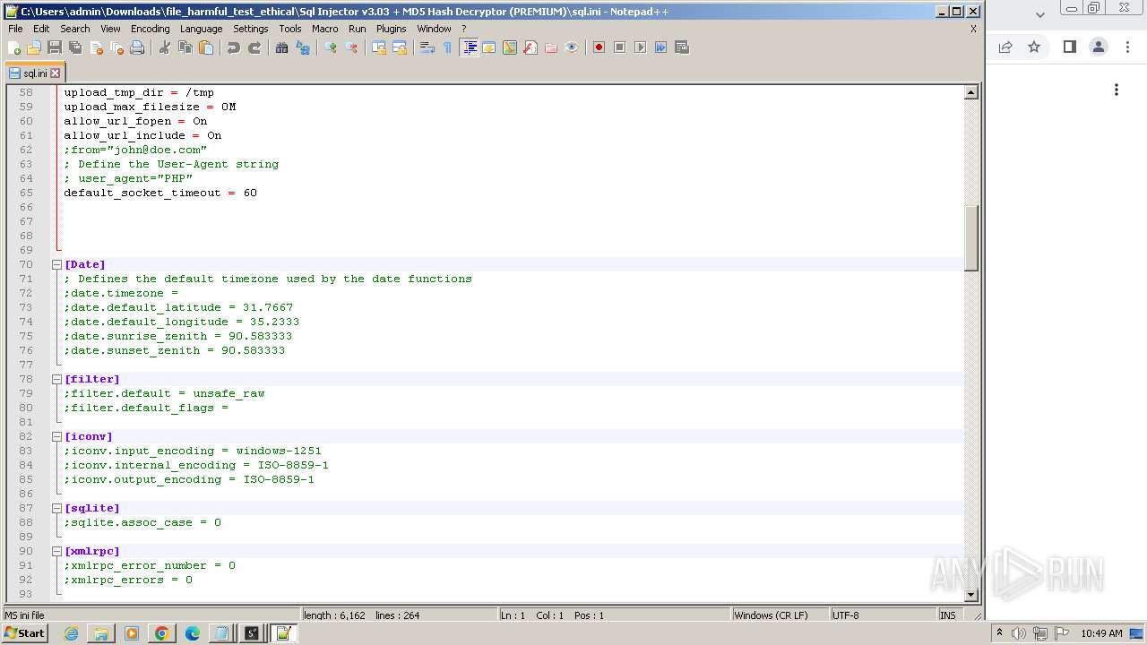Open the Replace dialog icon
Viewport: 1147px width, 645px height.
(303, 47)
